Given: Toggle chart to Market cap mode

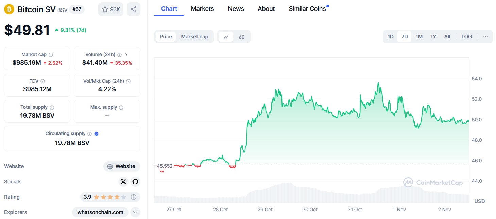Looking at the screenshot, I should 194,37.
